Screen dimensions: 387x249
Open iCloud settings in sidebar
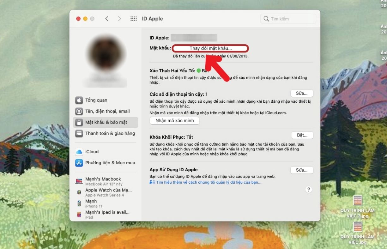[x=106, y=152]
